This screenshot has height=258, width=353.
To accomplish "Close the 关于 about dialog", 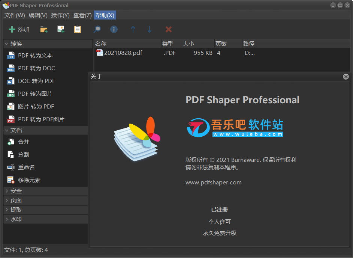I will 346,77.
